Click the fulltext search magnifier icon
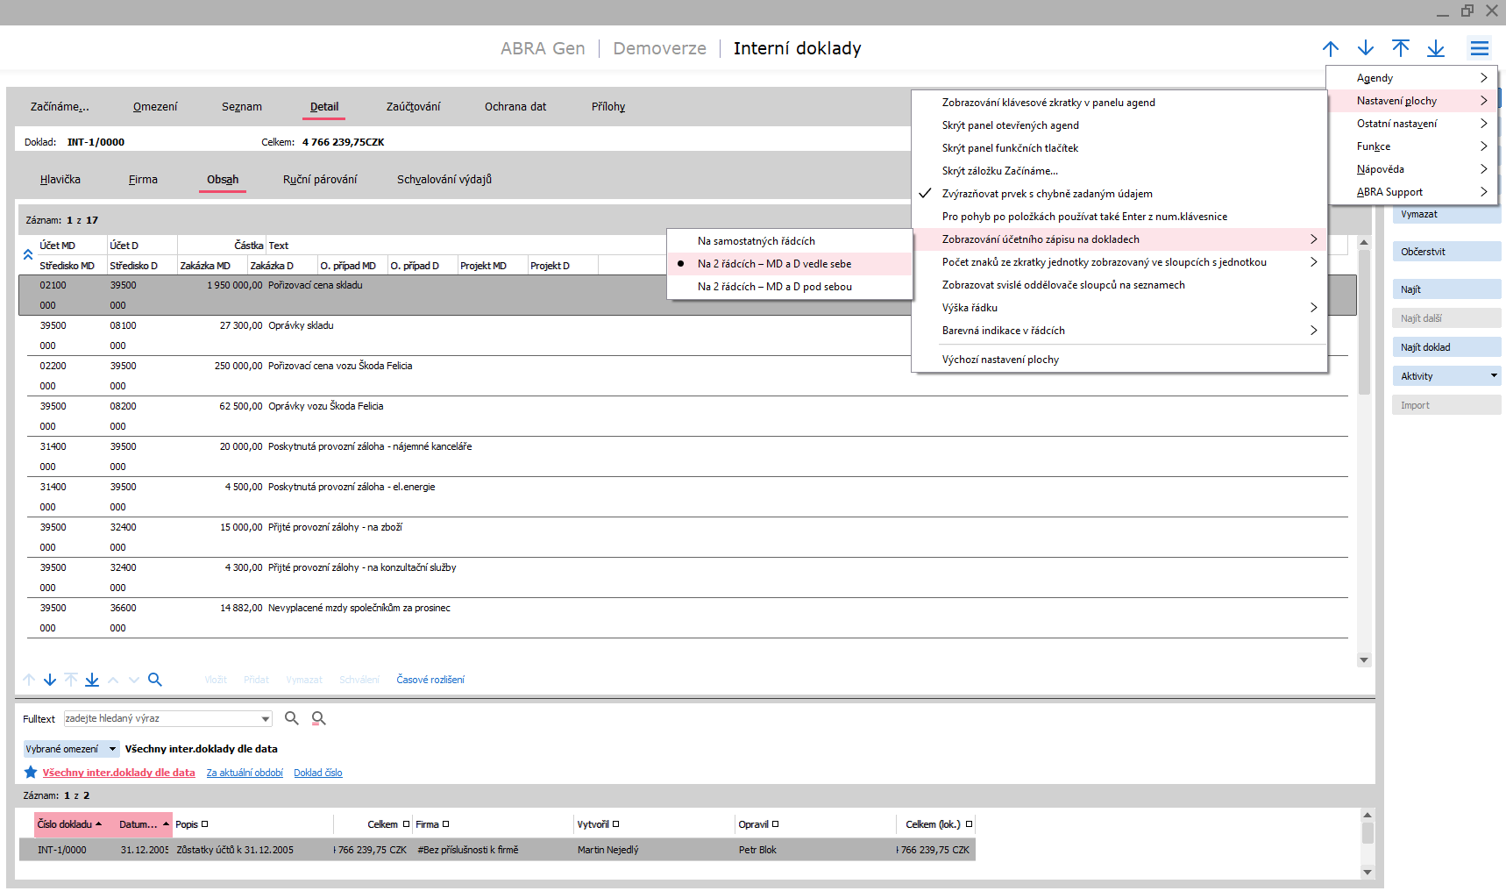The height and width of the screenshot is (891, 1506). pos(292,718)
